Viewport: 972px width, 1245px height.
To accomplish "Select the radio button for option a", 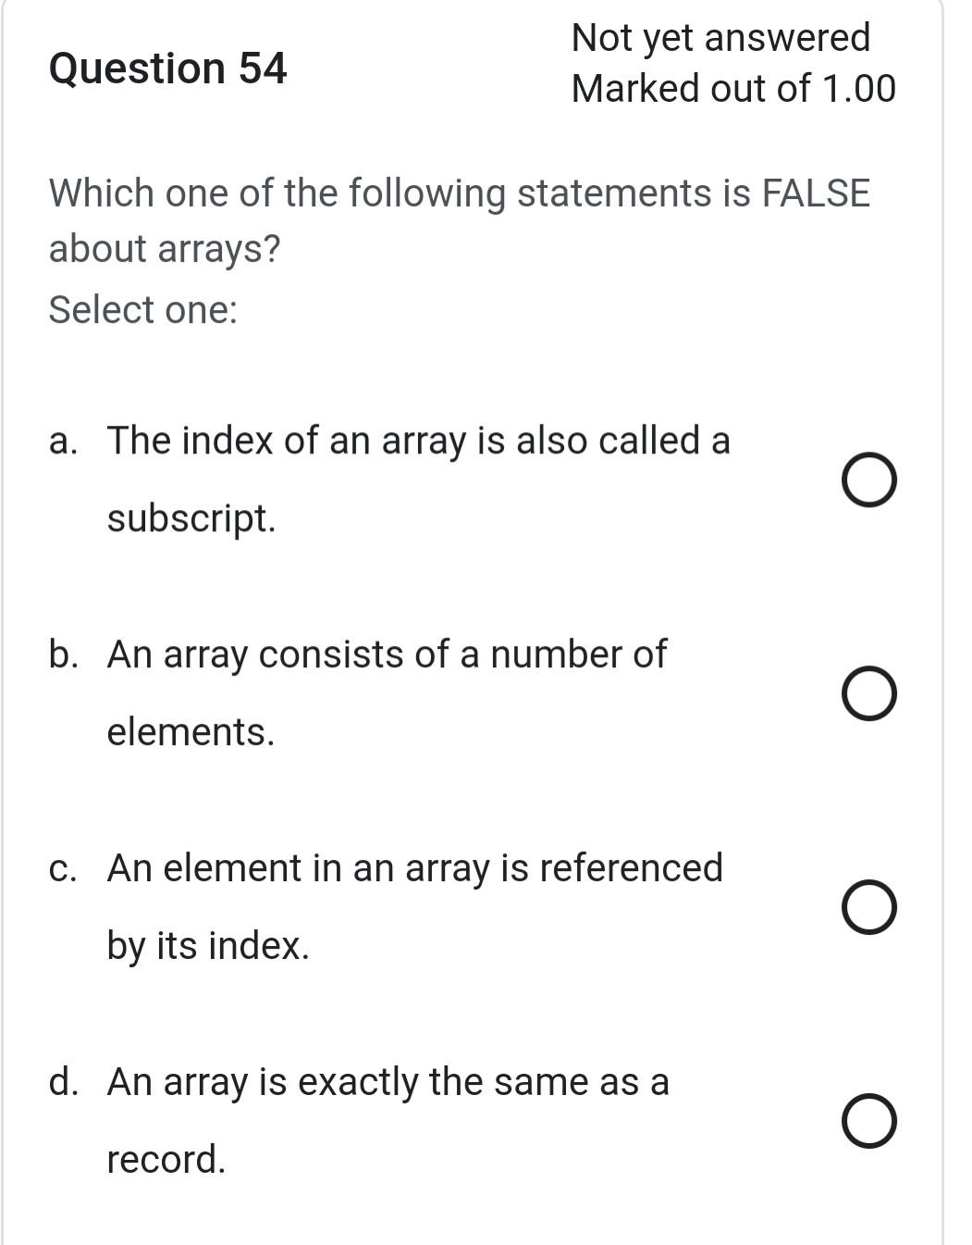I will click(x=870, y=478).
